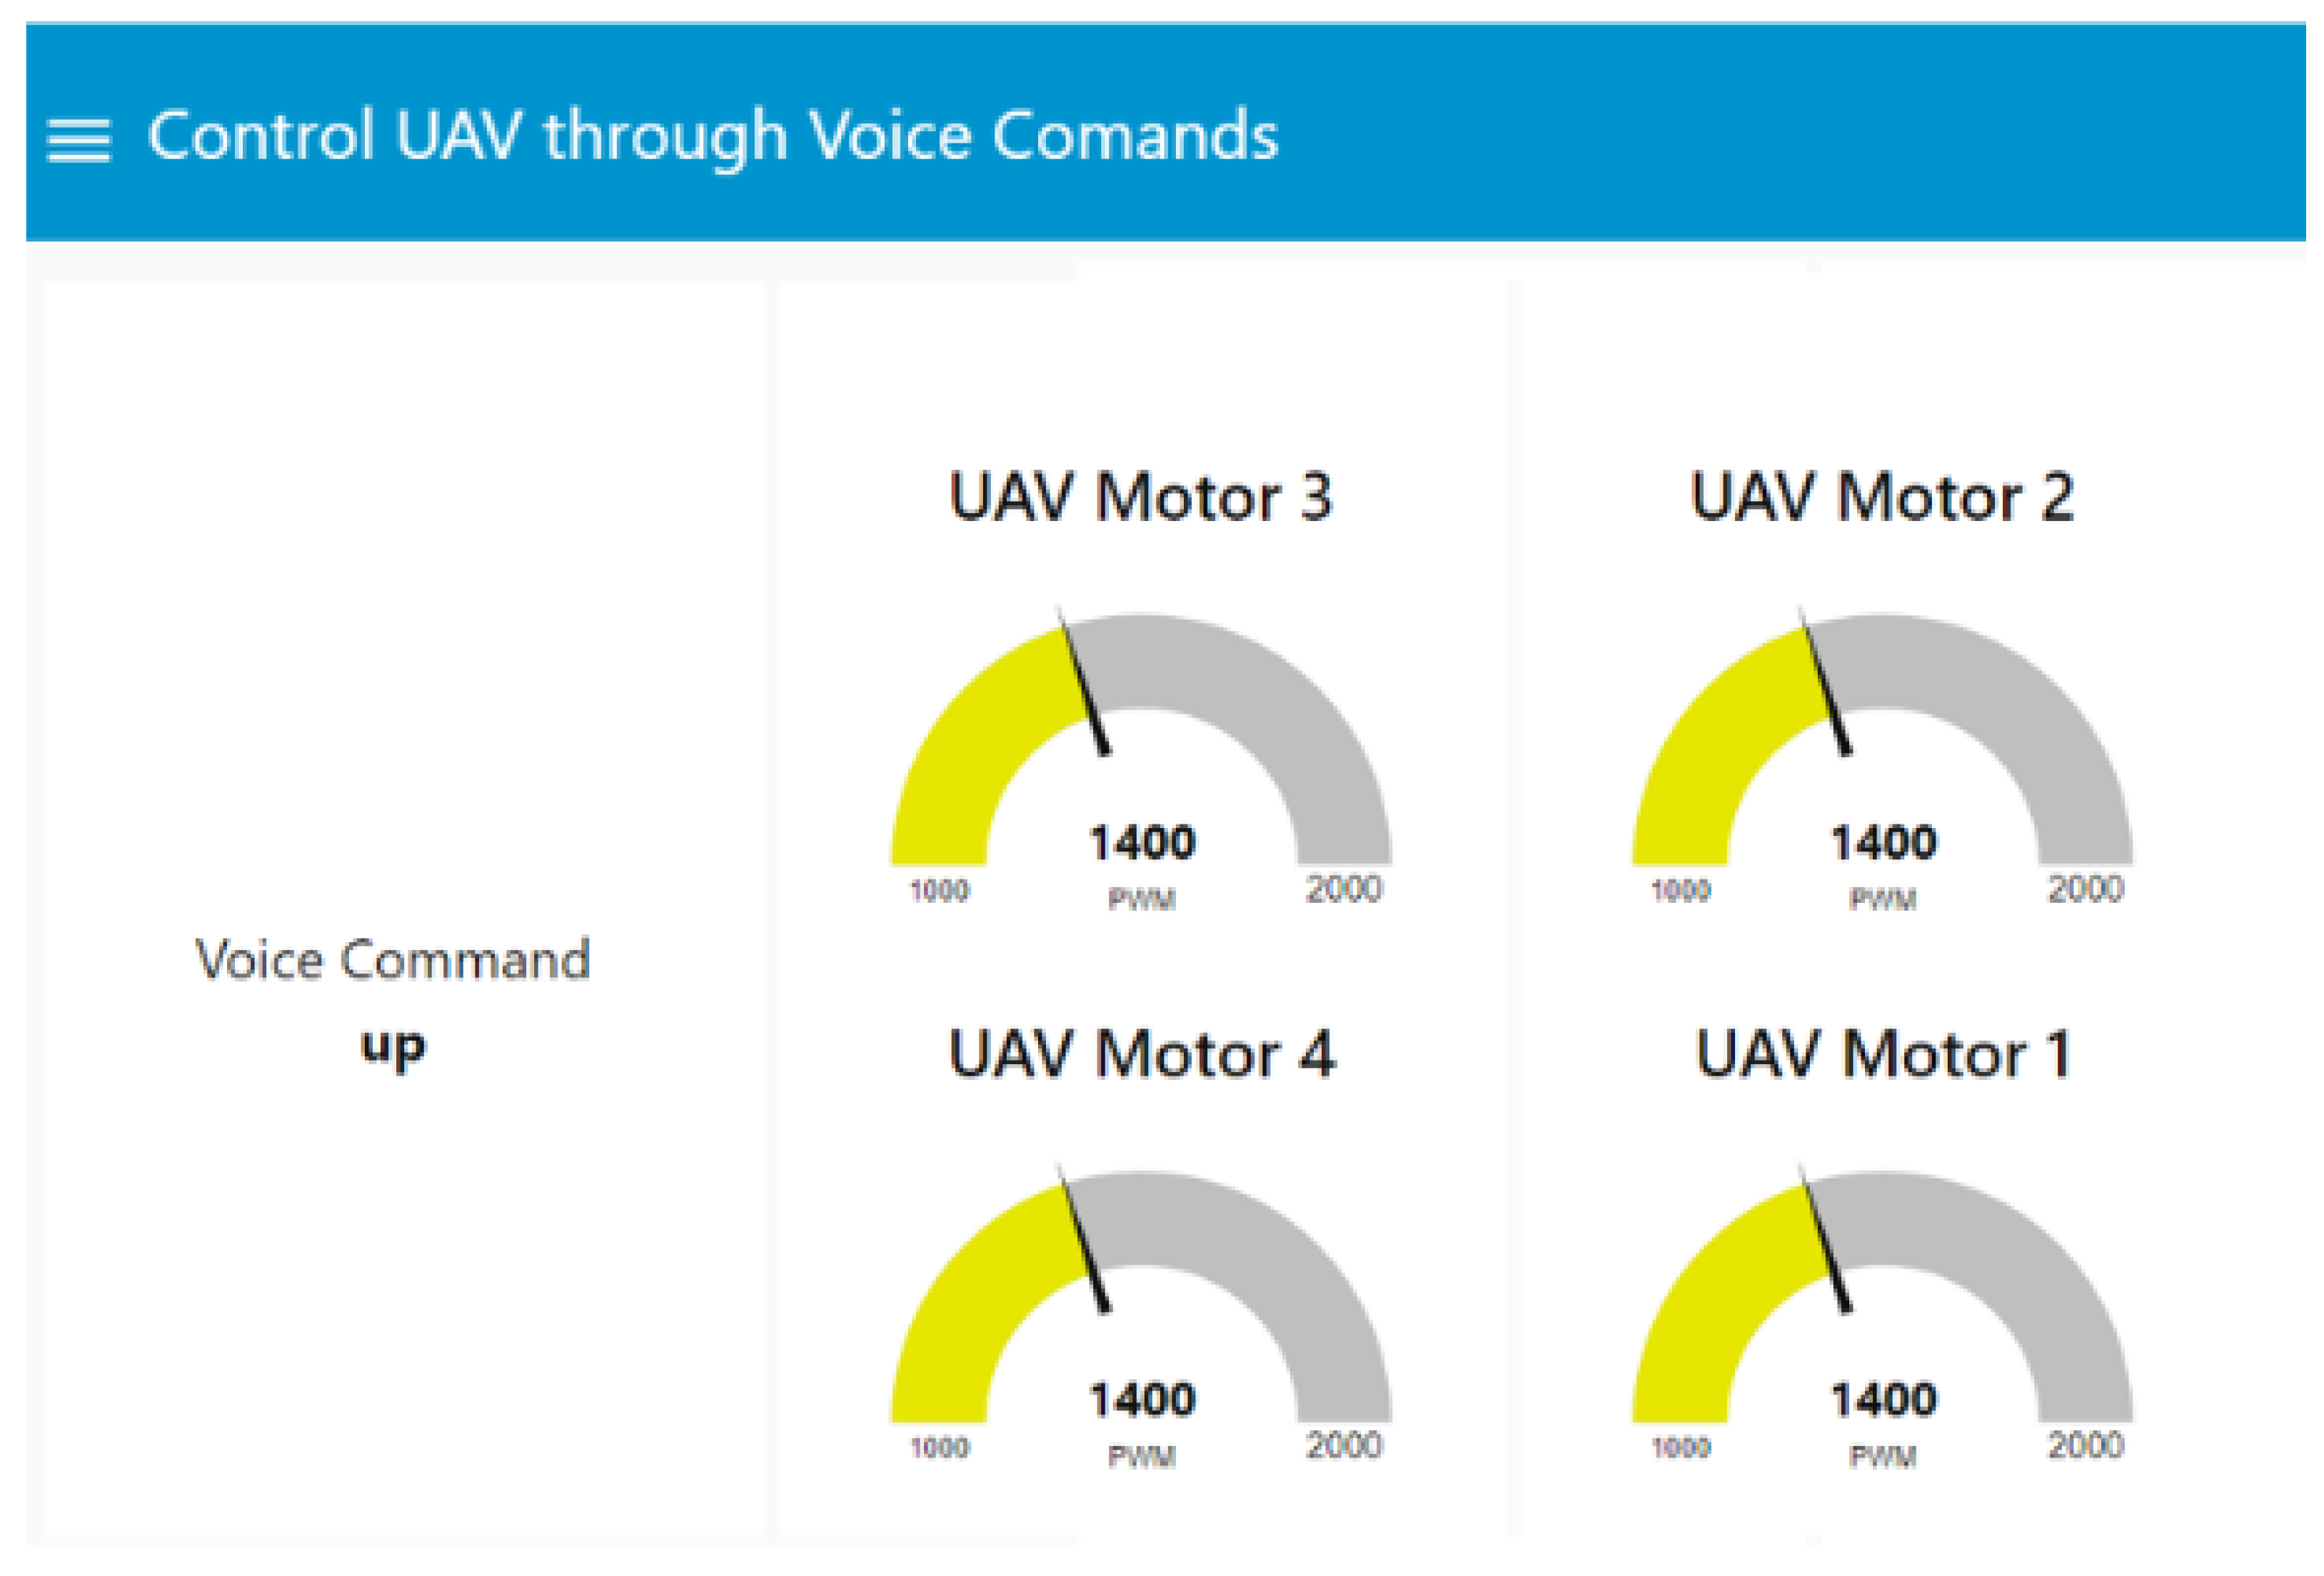Click the 2000 max label of Motor 3
2324x1576 pixels.
point(1343,889)
